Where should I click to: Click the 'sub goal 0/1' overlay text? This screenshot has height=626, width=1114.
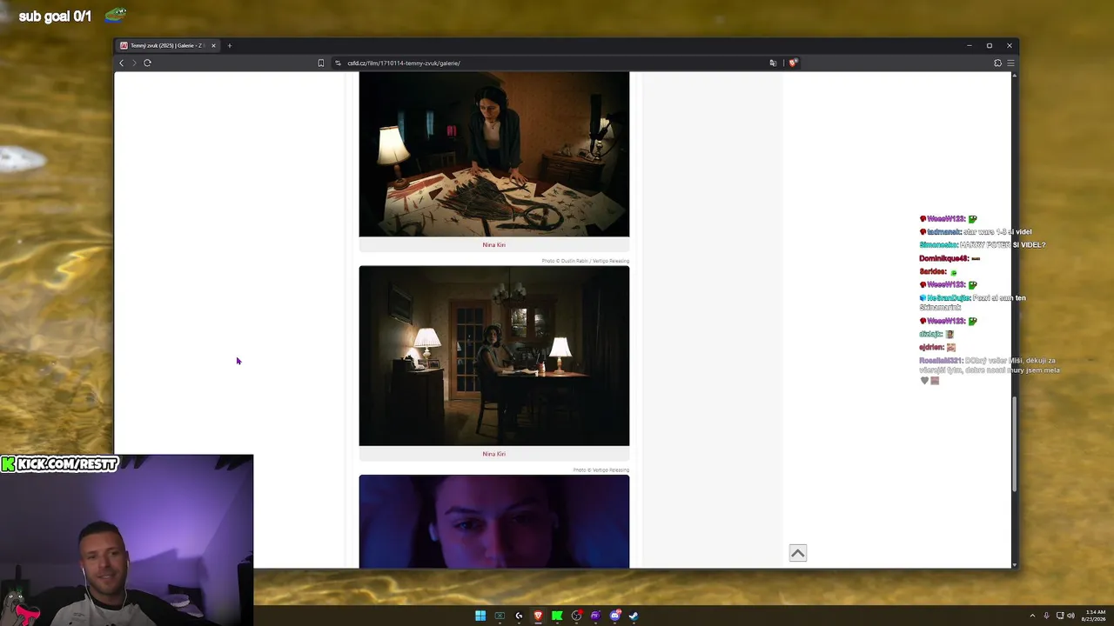click(55, 17)
